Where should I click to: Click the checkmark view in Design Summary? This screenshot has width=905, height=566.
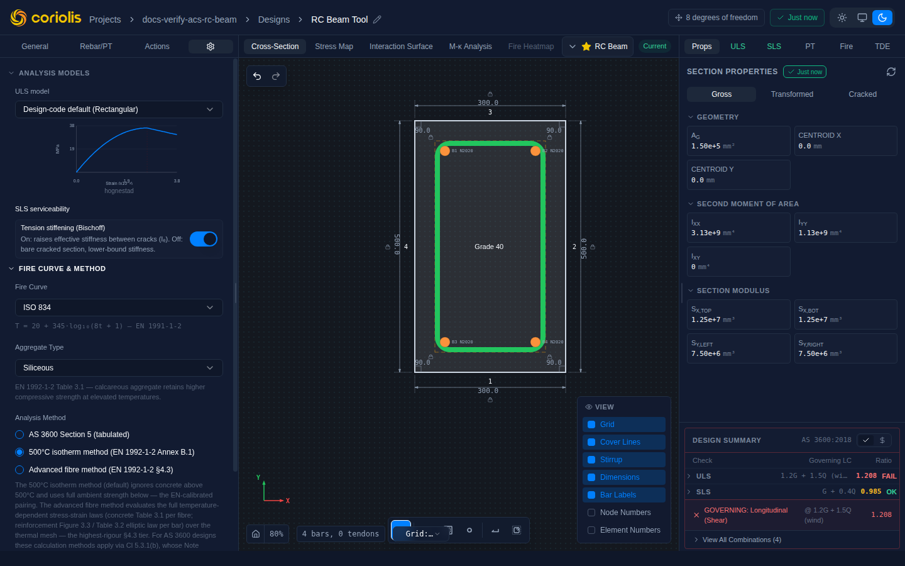[866, 440]
